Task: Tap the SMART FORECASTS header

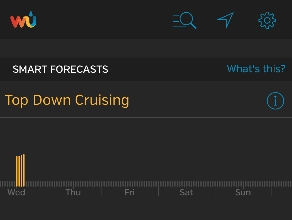Action: tap(60, 69)
